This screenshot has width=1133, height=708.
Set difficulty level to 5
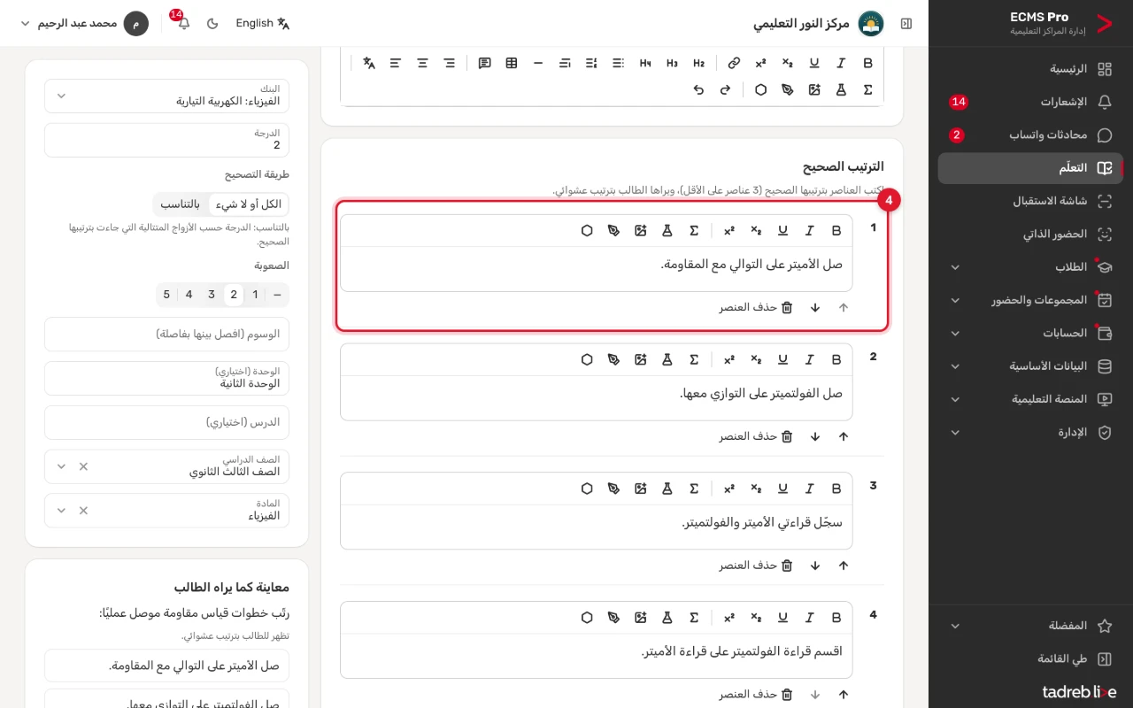click(166, 295)
